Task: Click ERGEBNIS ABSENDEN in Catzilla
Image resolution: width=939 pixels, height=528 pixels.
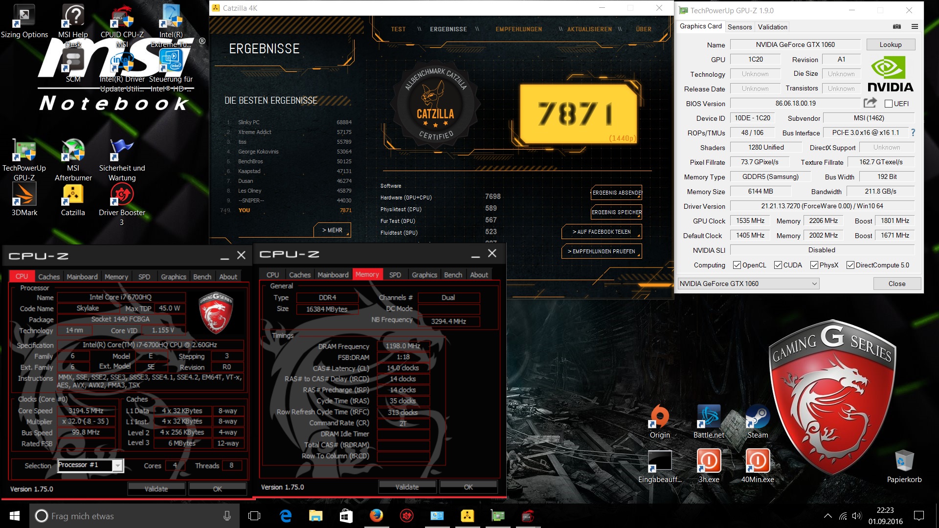Action: pos(616,193)
